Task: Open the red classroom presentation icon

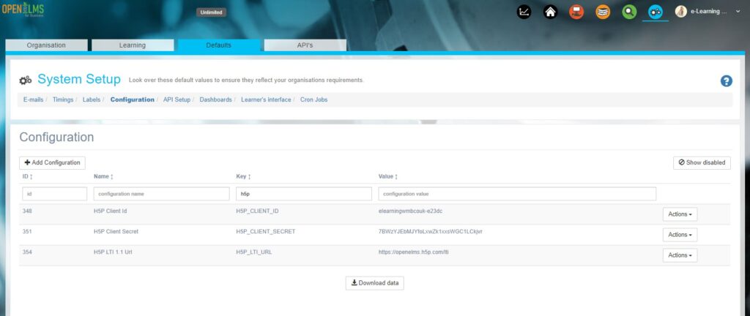Action: coord(576,12)
